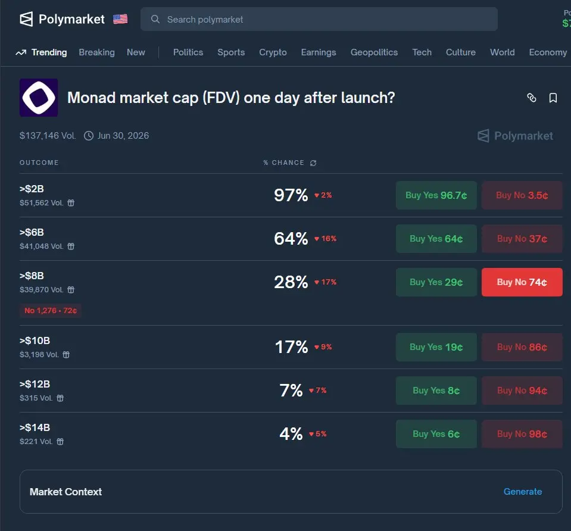Image resolution: width=571 pixels, height=531 pixels.
Task: Click the gift icon in >$2B row
Action: tap(71, 203)
